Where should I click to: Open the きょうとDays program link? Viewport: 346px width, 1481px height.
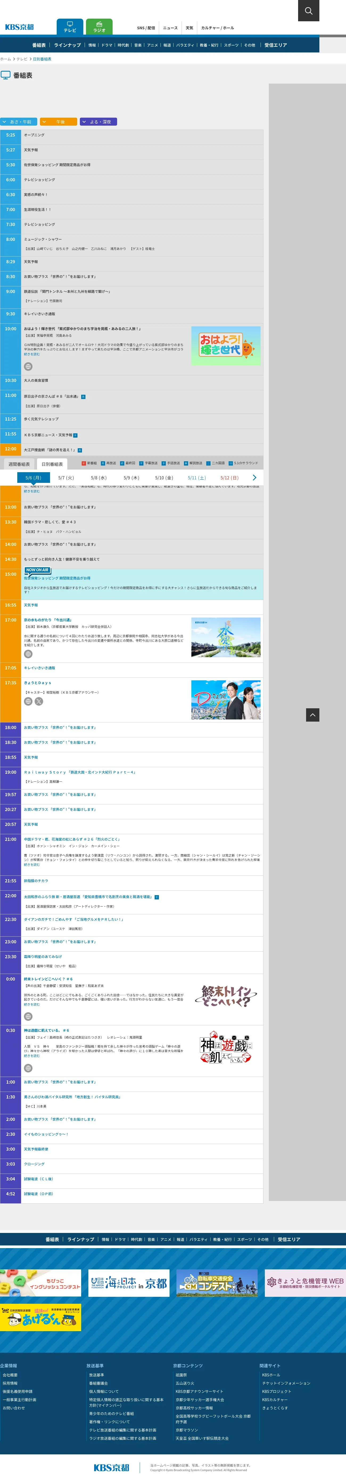tap(37, 683)
